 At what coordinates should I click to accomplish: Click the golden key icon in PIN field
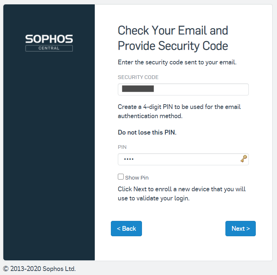[x=244, y=159]
